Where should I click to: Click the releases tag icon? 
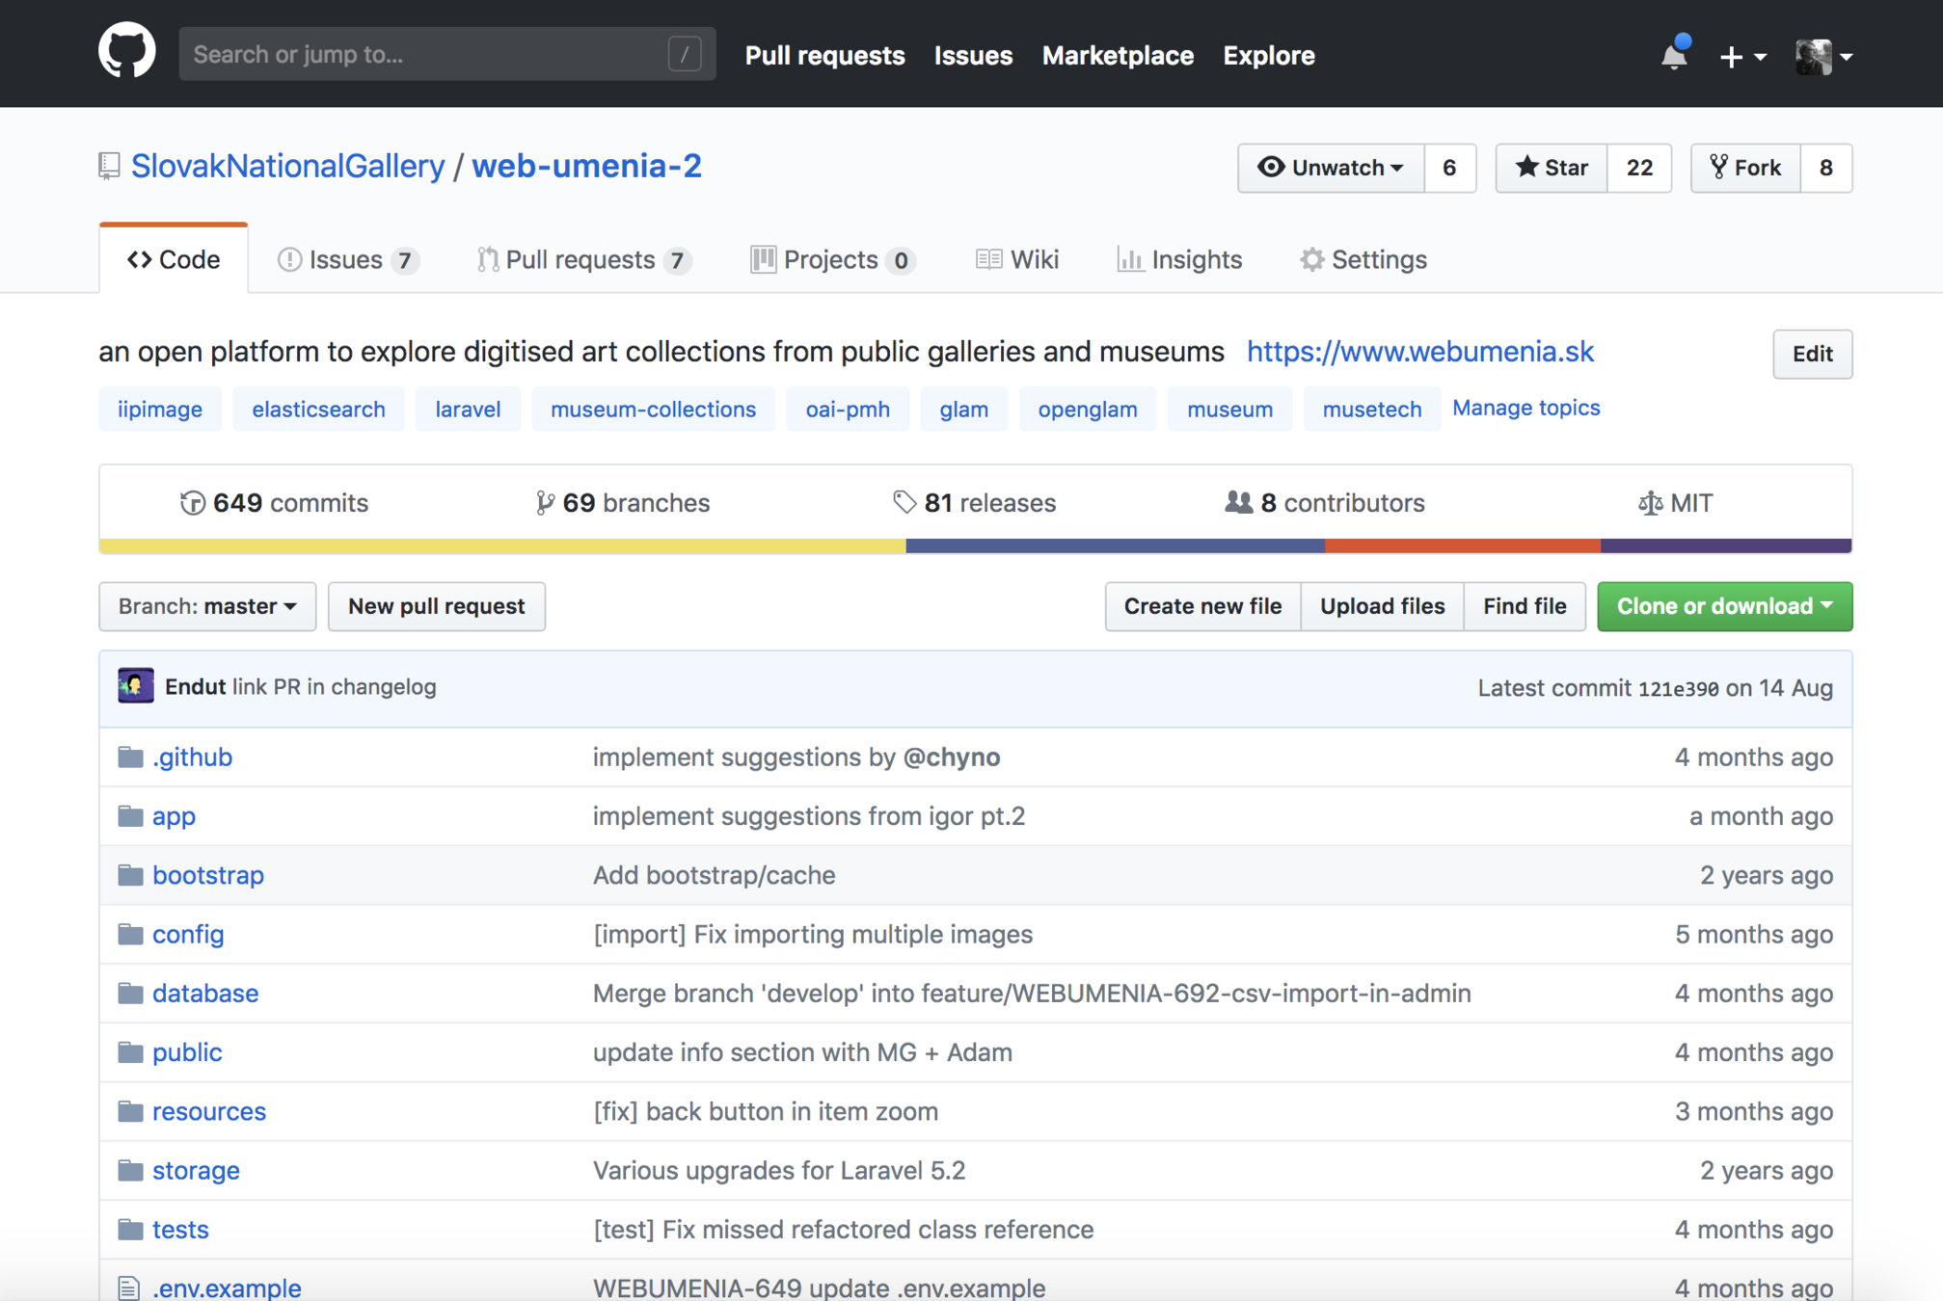[904, 502]
